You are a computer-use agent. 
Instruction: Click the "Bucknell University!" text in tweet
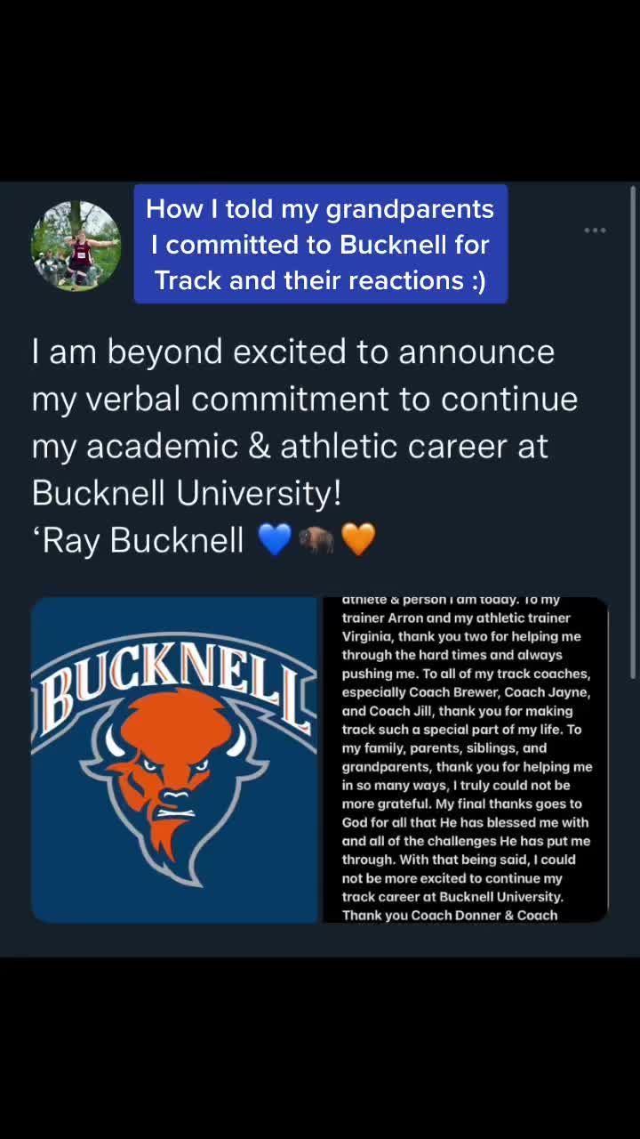pyautogui.click(x=187, y=492)
